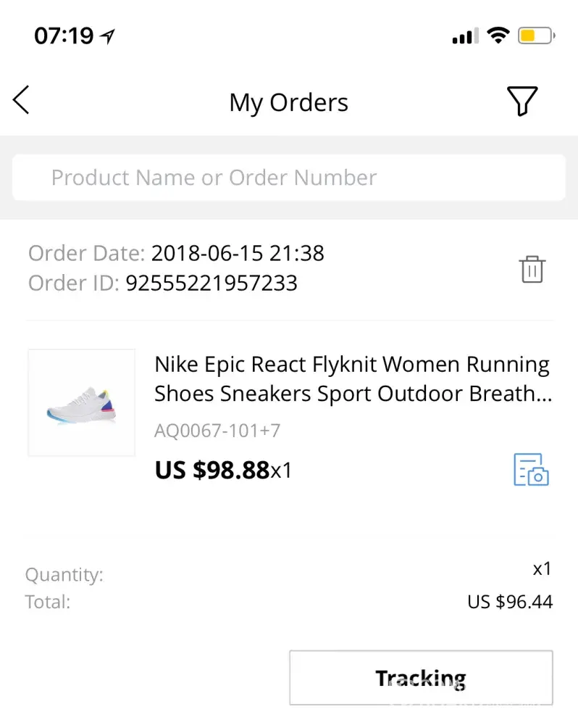Image resolution: width=578 pixels, height=725 pixels.
Task: Tap the Wi-Fi status icon
Action: tap(498, 35)
